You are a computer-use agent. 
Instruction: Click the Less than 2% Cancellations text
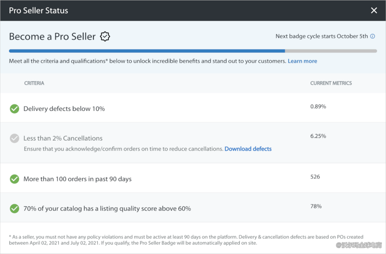[x=63, y=138]
